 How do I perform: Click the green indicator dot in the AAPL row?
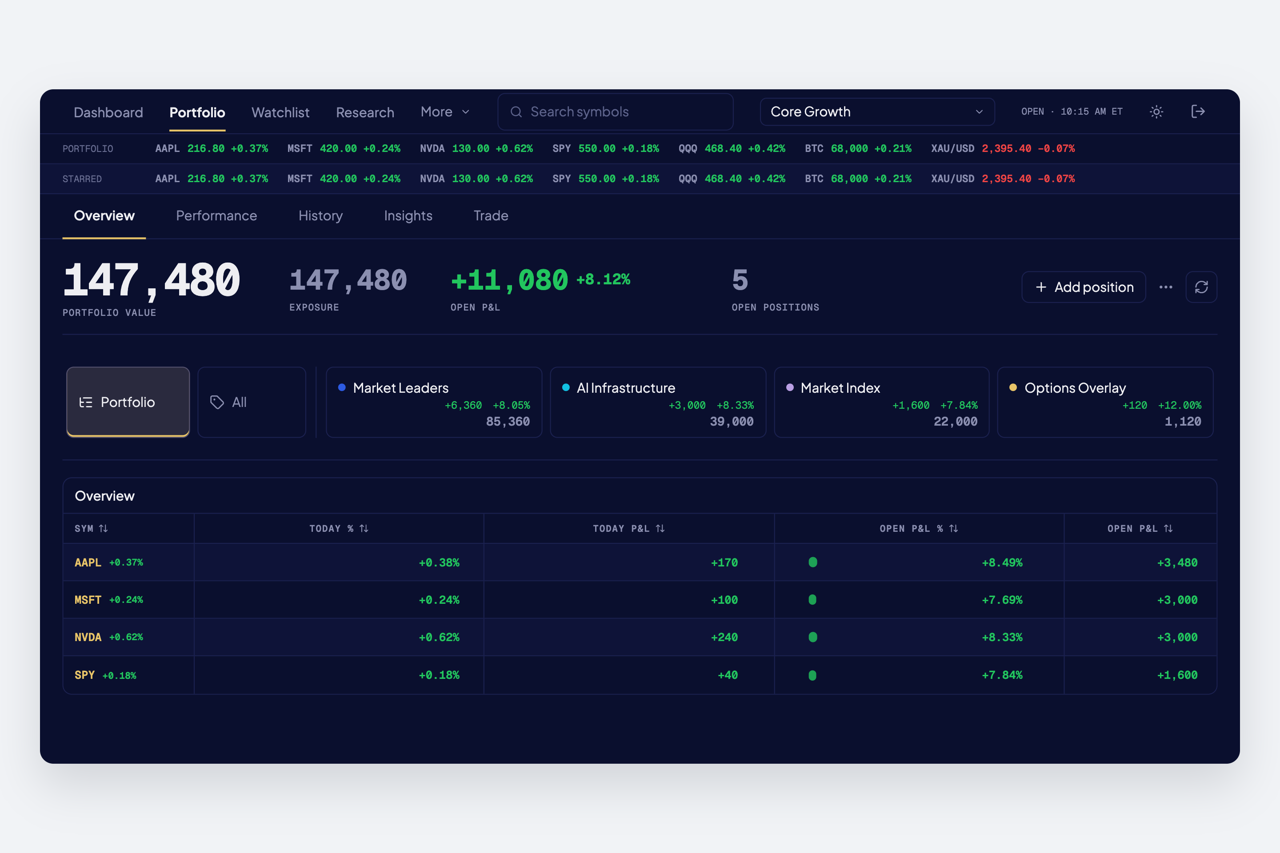coord(812,562)
